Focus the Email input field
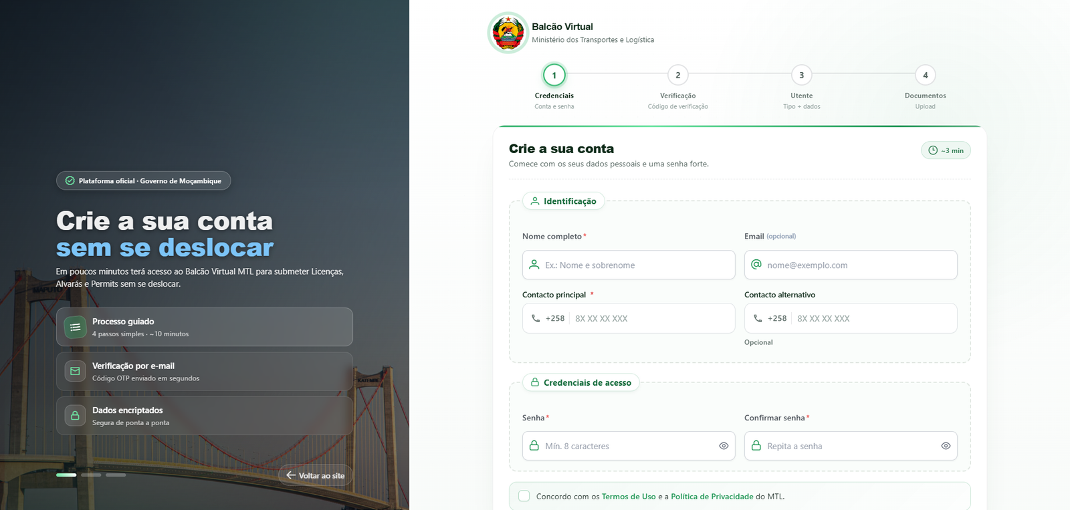 coord(851,265)
